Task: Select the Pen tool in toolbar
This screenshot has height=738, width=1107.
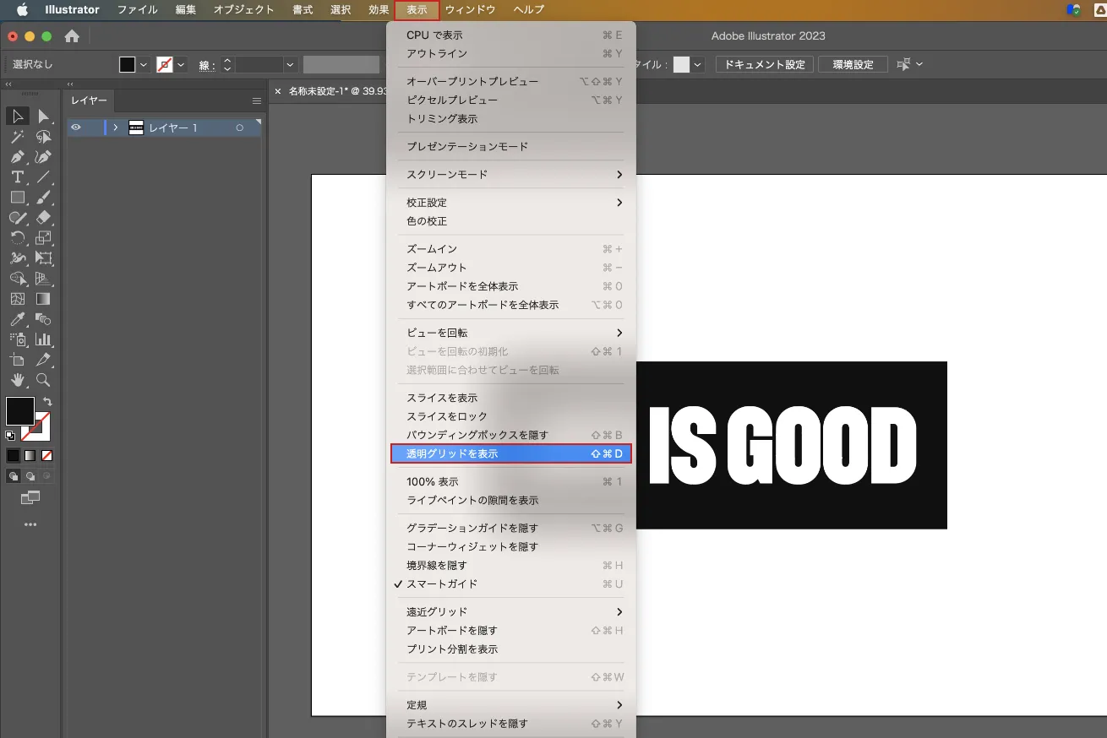Action: [17, 157]
